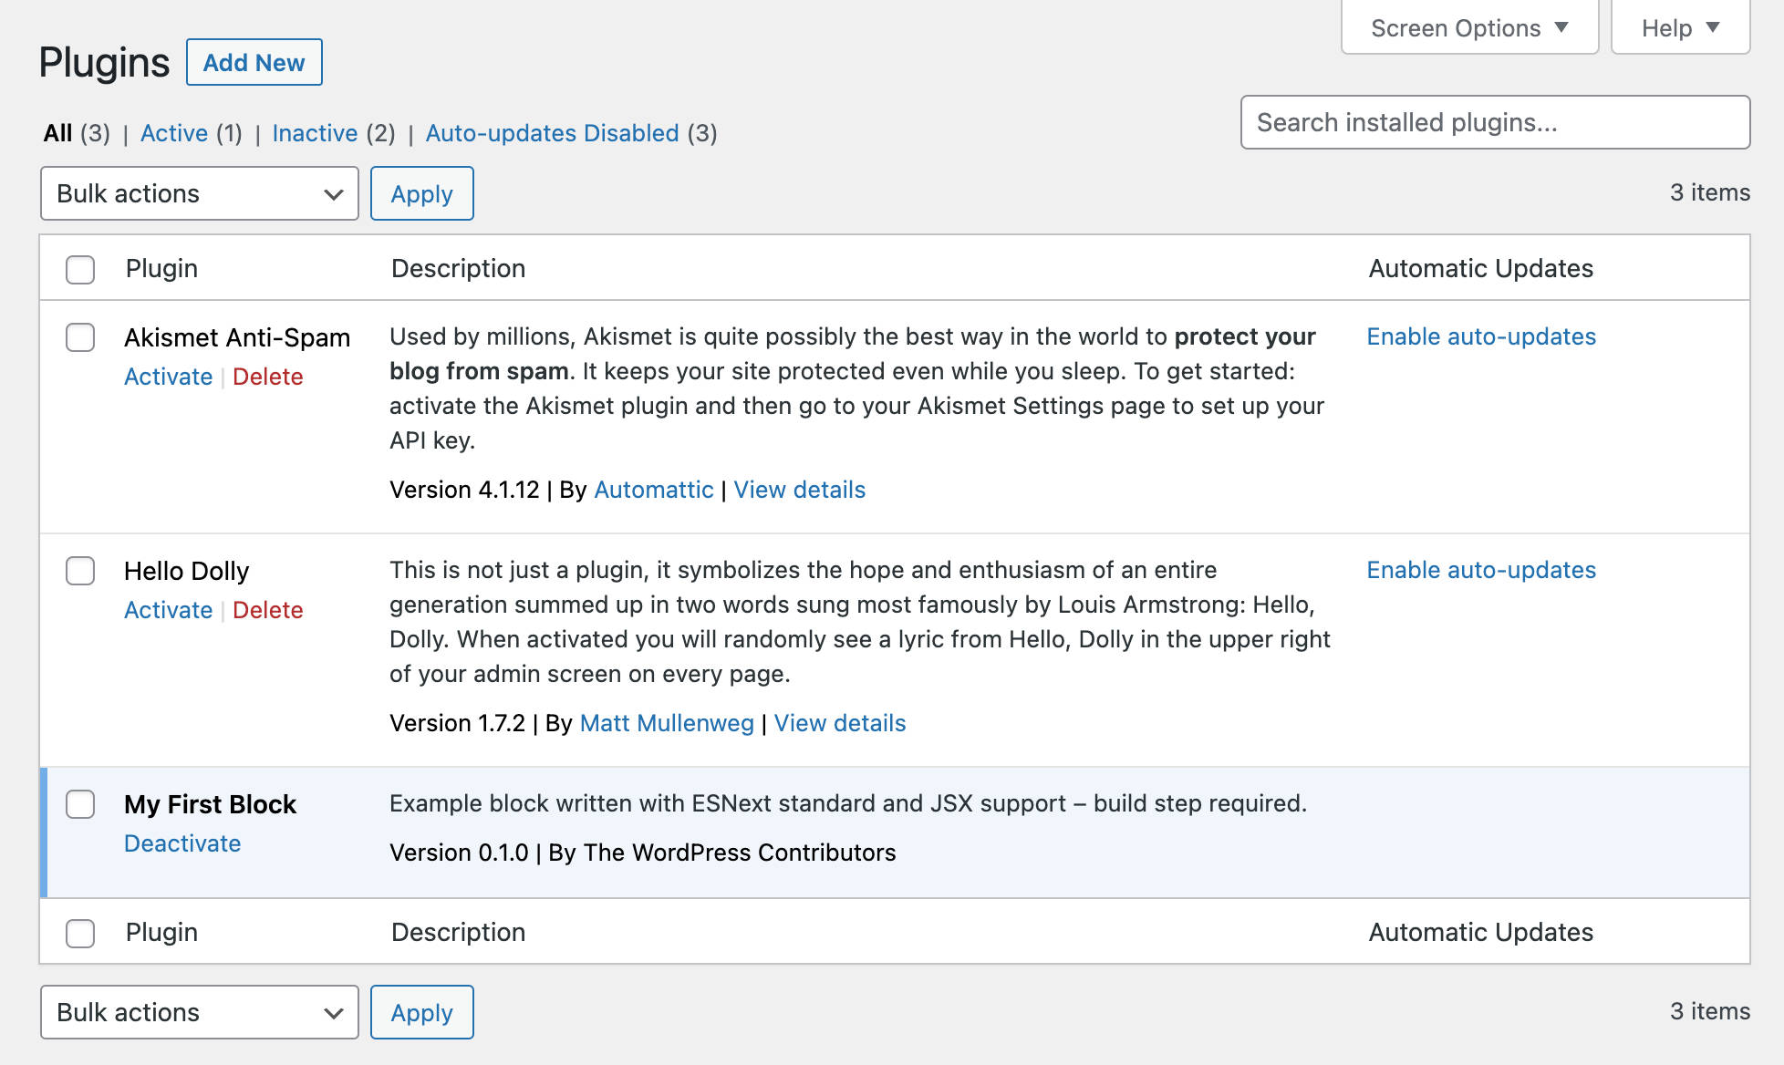
Task: Click the Add New plugin icon button
Action: pyautogui.click(x=254, y=61)
